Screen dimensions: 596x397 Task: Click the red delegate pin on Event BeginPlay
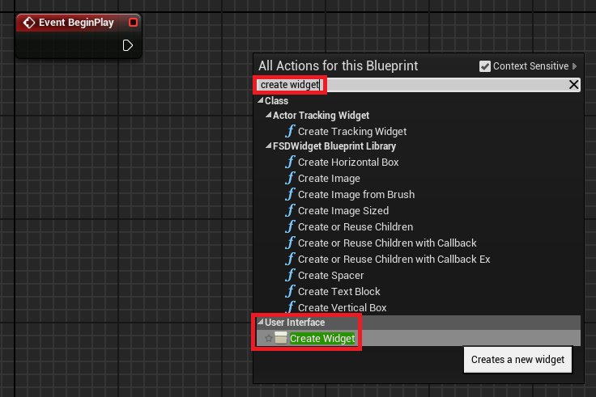(133, 23)
